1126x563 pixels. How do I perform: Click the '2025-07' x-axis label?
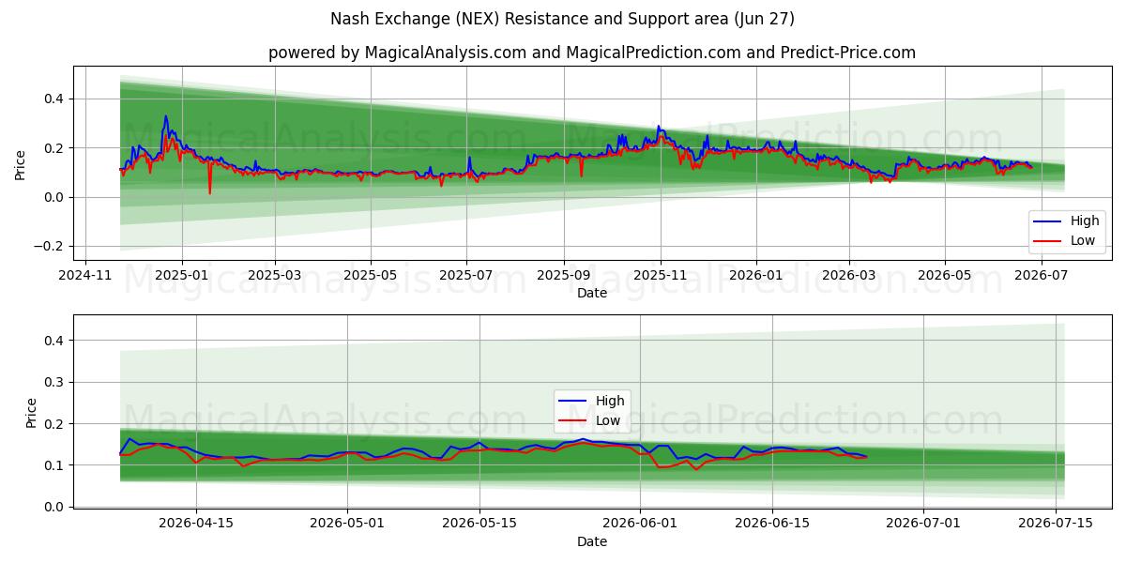466,275
